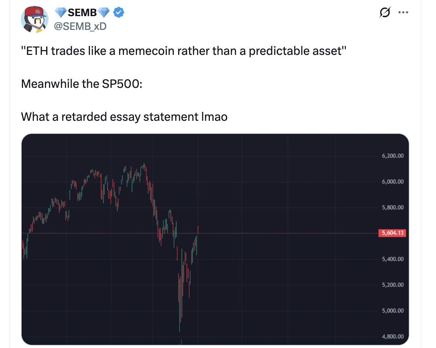Click the 4,800.00 axis value

[392, 336]
